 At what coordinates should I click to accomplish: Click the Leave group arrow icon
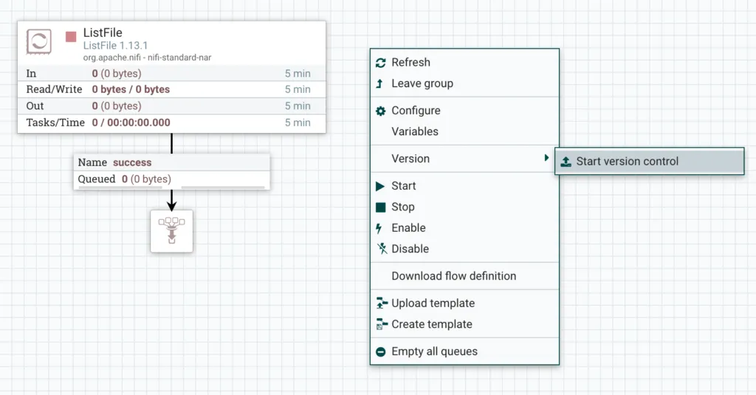pos(380,83)
